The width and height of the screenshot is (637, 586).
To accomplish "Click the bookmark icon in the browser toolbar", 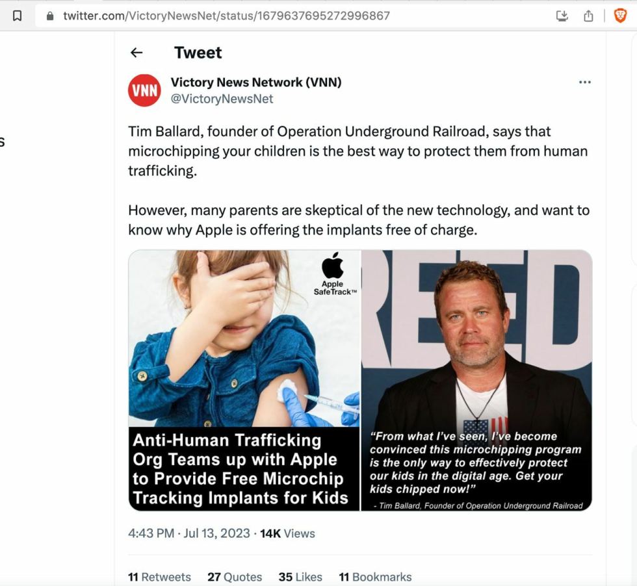I will click(x=17, y=16).
